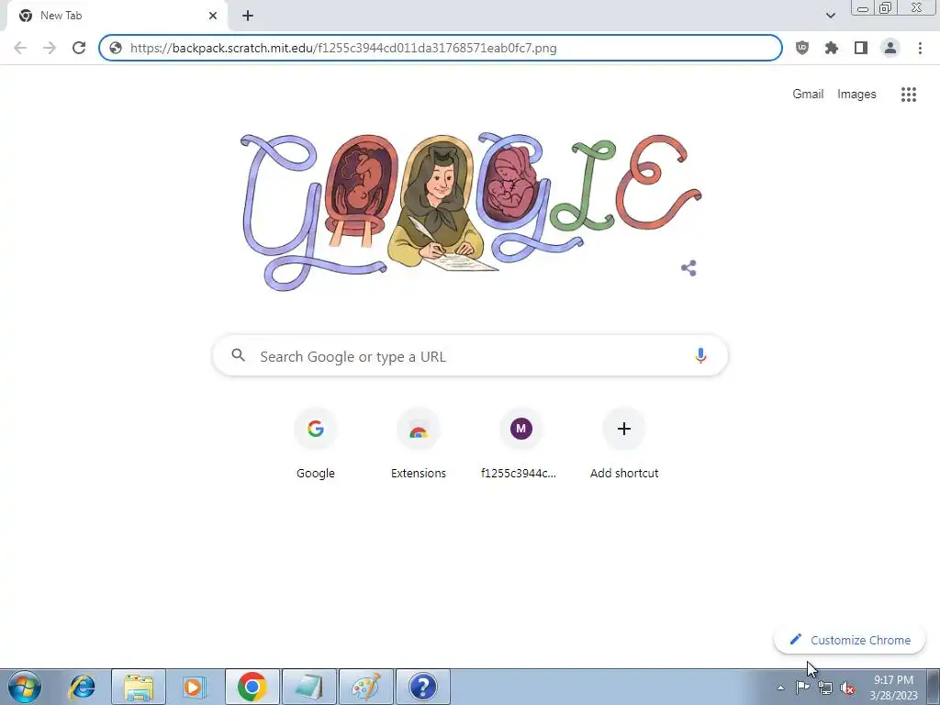Open the Google Doodle illustration
940x705 pixels.
point(471,212)
